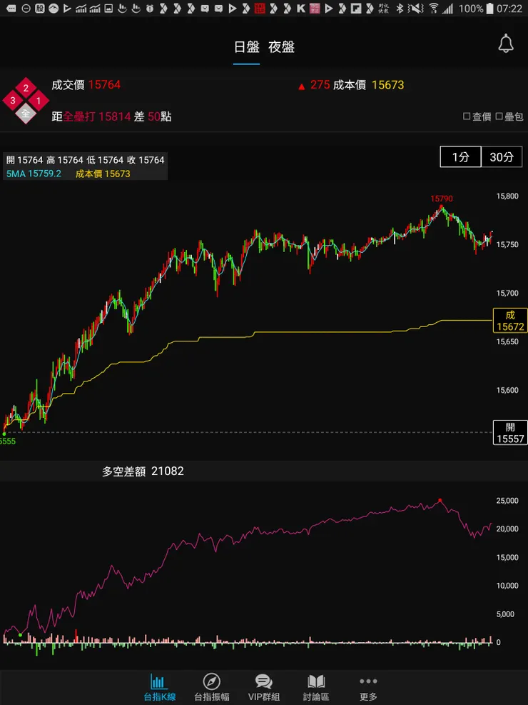Open the notification bell alerts
Screen dimensions: 528x705
(x=506, y=44)
